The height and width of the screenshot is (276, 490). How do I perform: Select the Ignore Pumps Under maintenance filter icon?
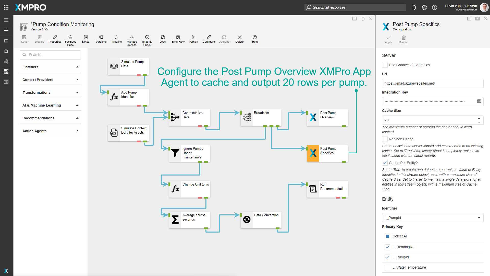click(x=175, y=153)
